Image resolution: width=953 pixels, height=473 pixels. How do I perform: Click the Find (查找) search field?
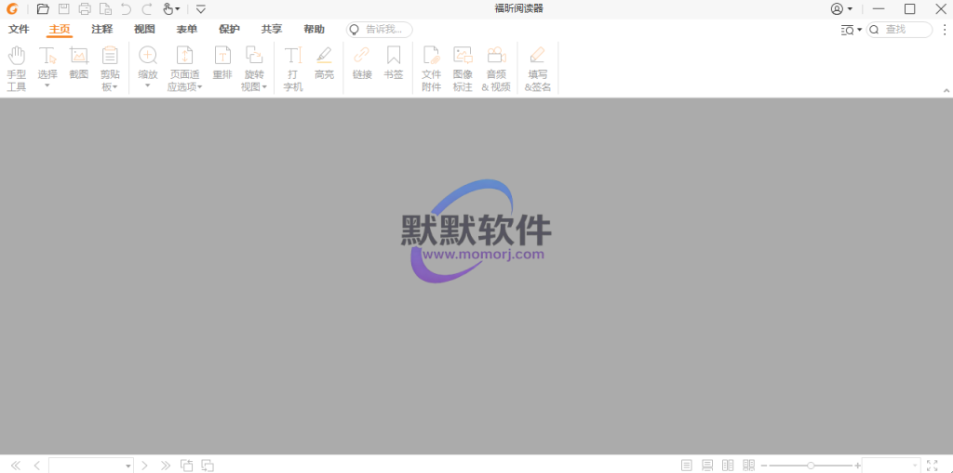[905, 30]
